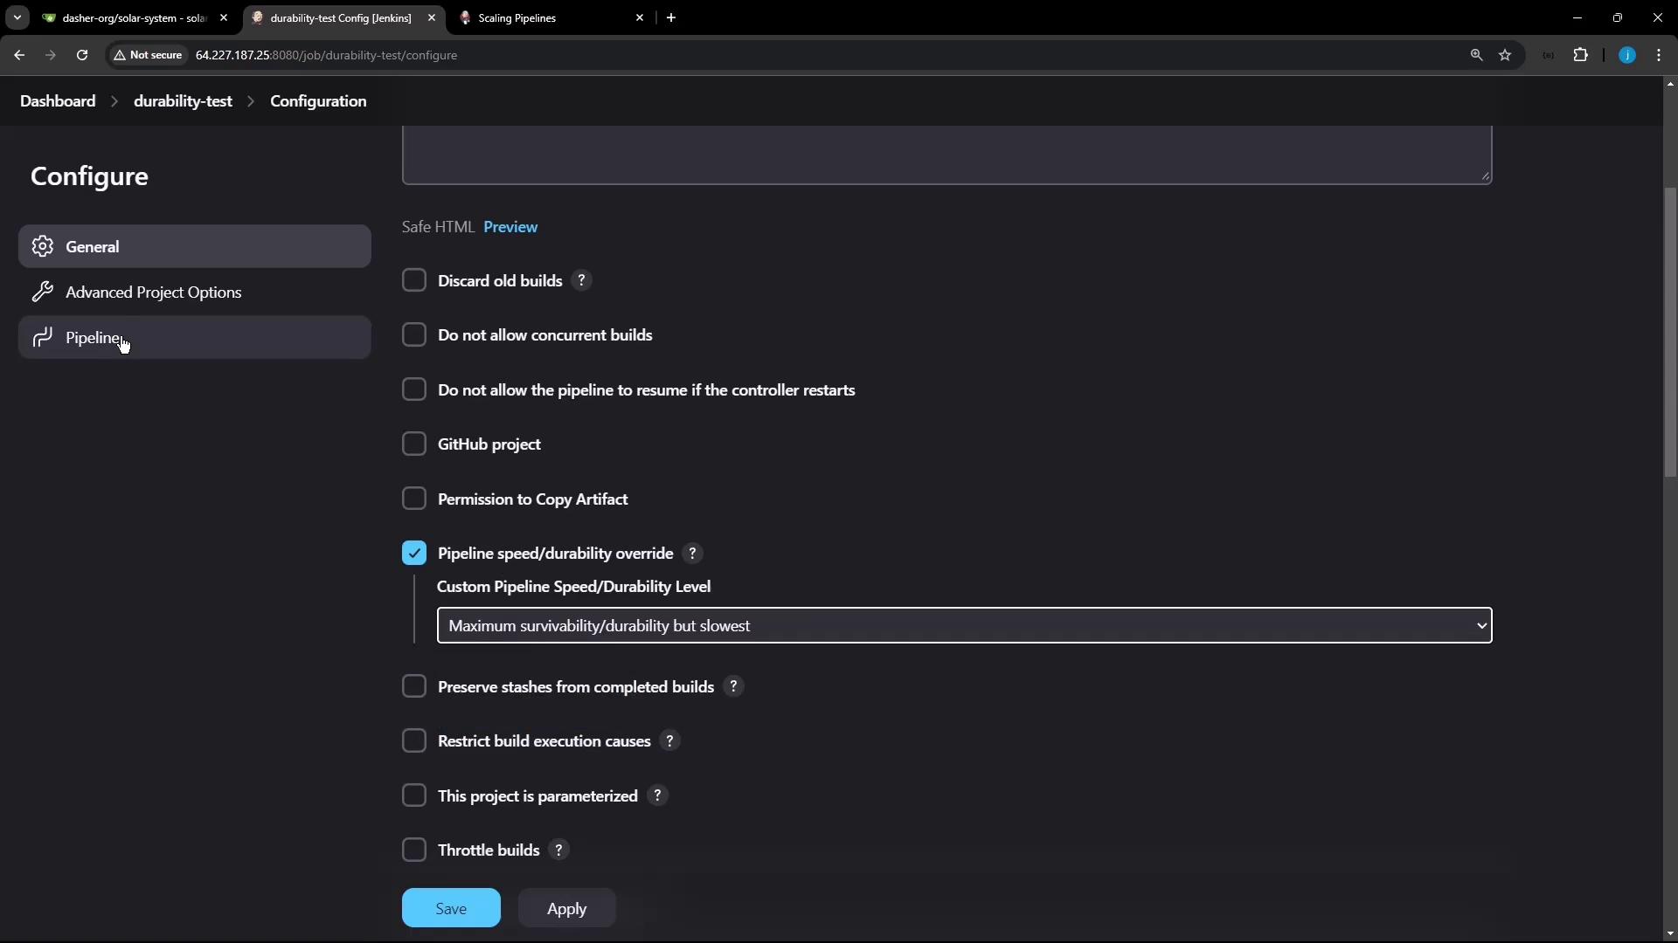Reload the Jenkins configure page
The height and width of the screenshot is (943, 1678).
[x=82, y=55]
